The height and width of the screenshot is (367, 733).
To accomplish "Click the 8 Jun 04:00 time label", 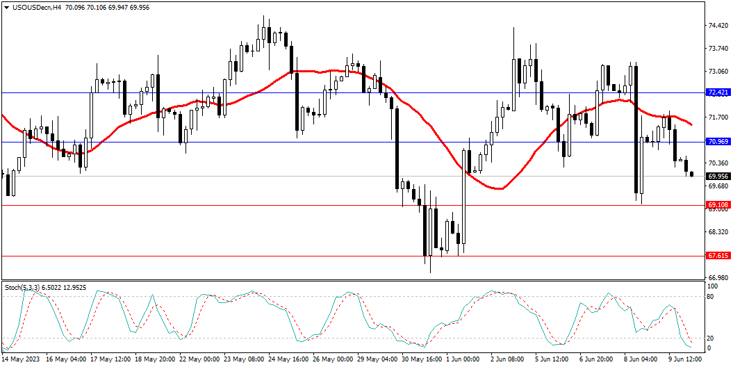I will pyautogui.click(x=641, y=359).
